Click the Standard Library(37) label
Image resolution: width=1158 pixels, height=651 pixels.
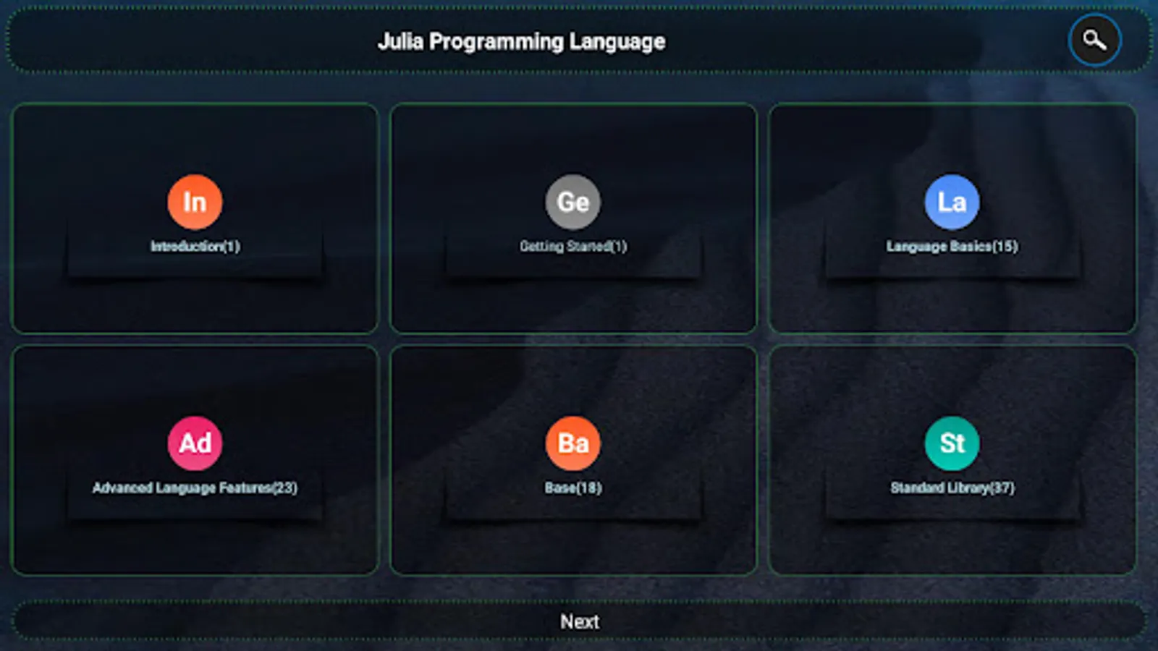952,488
